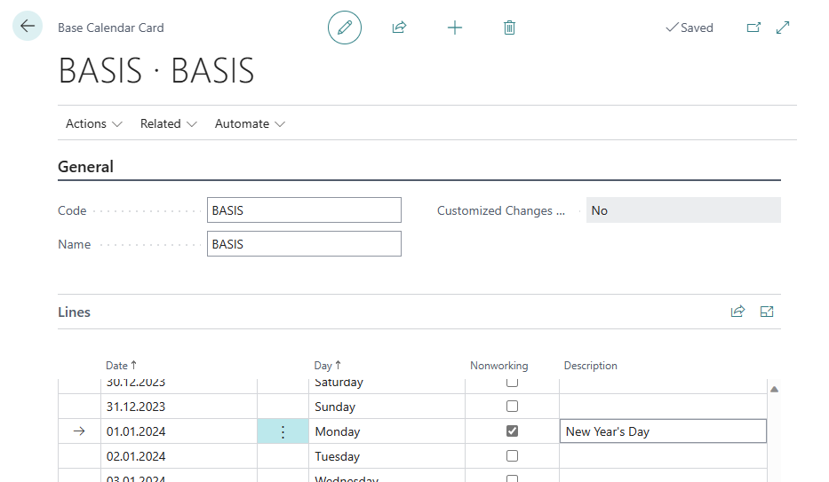Create a new record with plus icon
The height and width of the screenshot is (482, 829).
pyautogui.click(x=455, y=28)
